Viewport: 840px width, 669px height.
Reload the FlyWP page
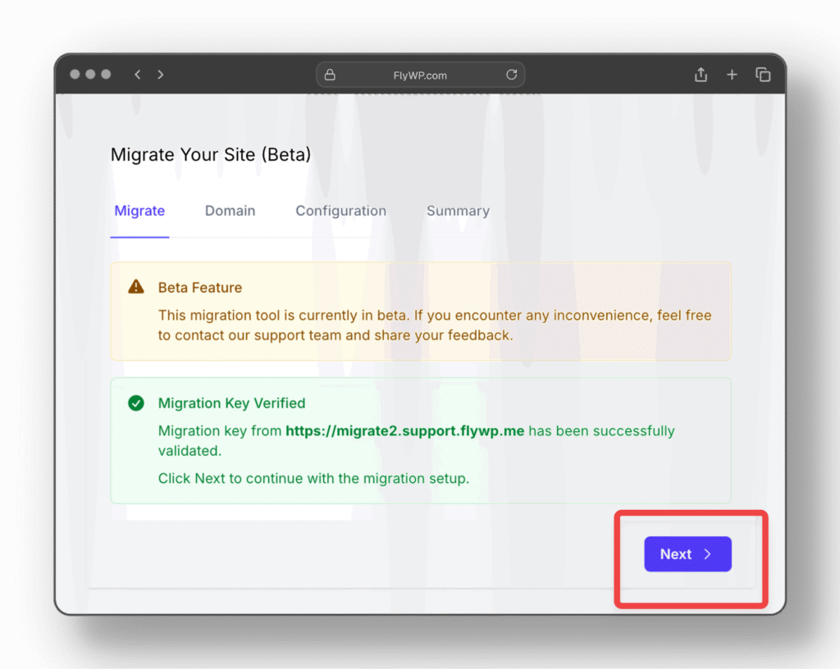511,75
